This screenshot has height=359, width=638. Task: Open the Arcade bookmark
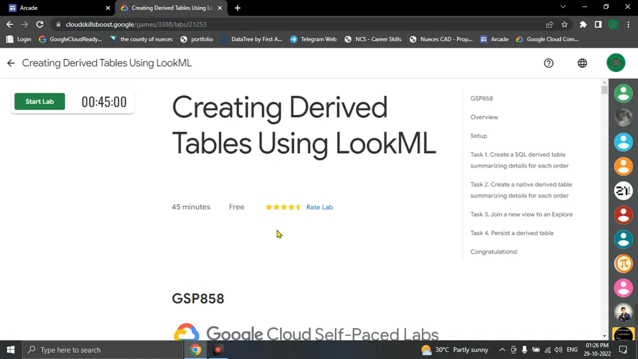[494, 39]
